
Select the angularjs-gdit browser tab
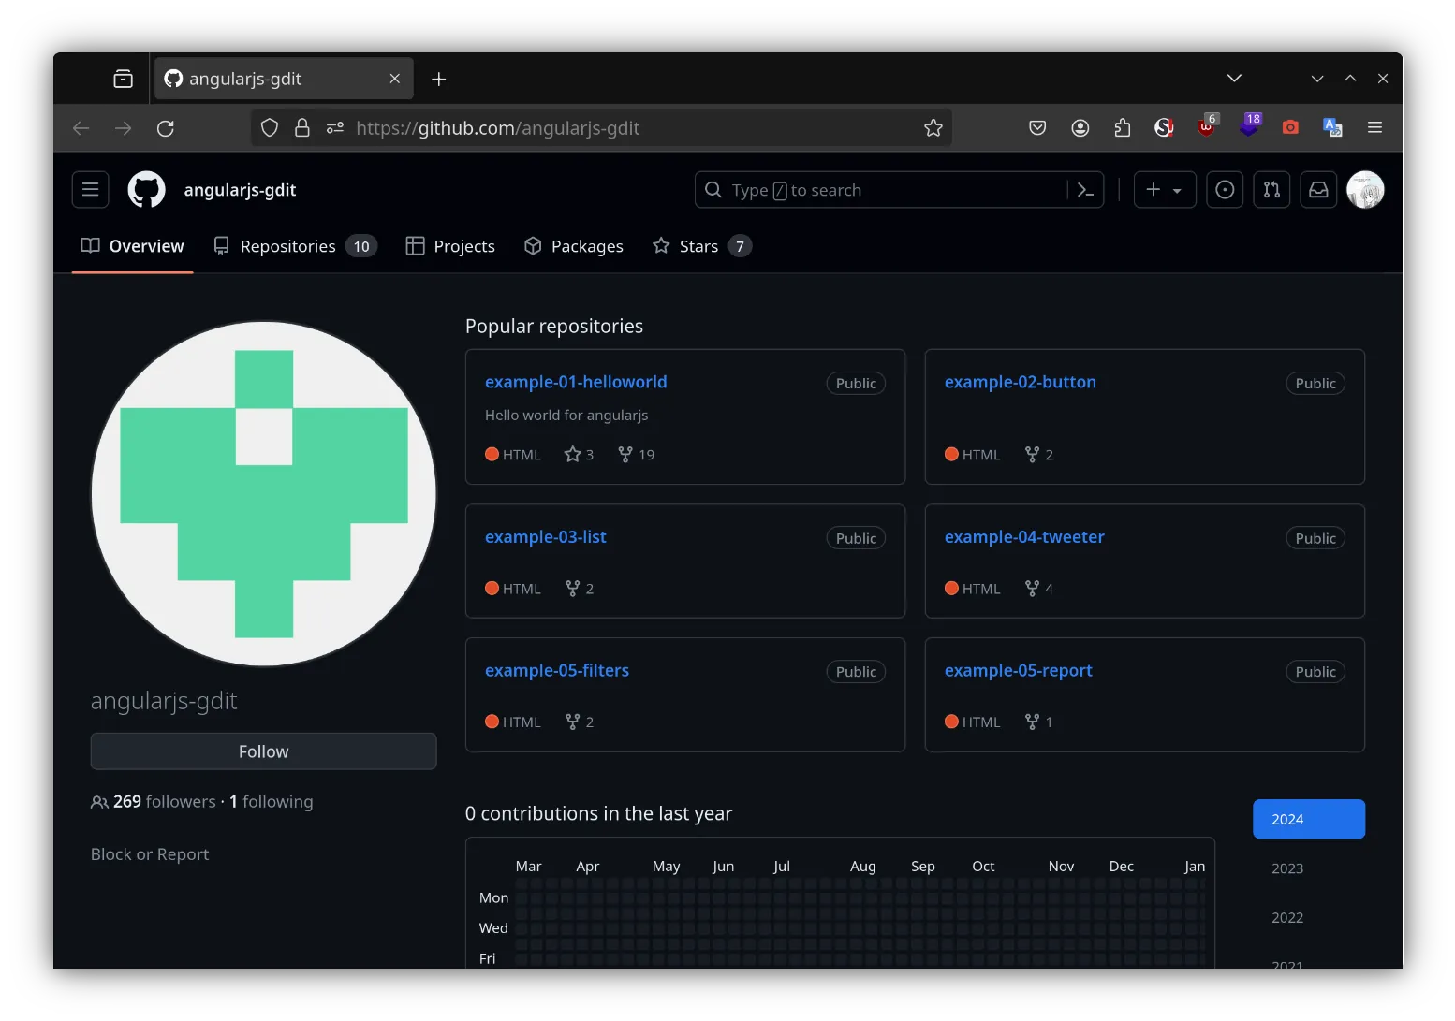point(283,79)
